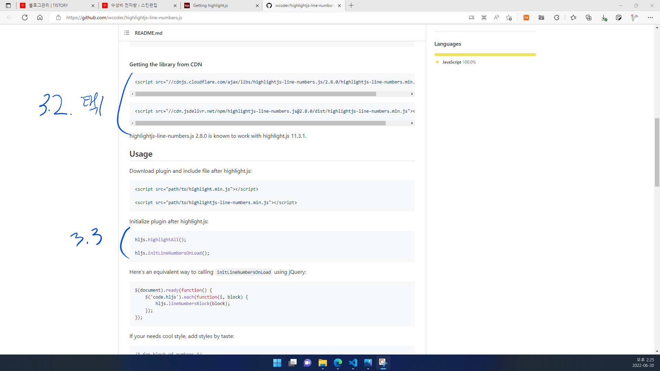Open the browser settings ellipsis menu
The height and width of the screenshot is (371, 660).
pyautogui.click(x=650, y=18)
